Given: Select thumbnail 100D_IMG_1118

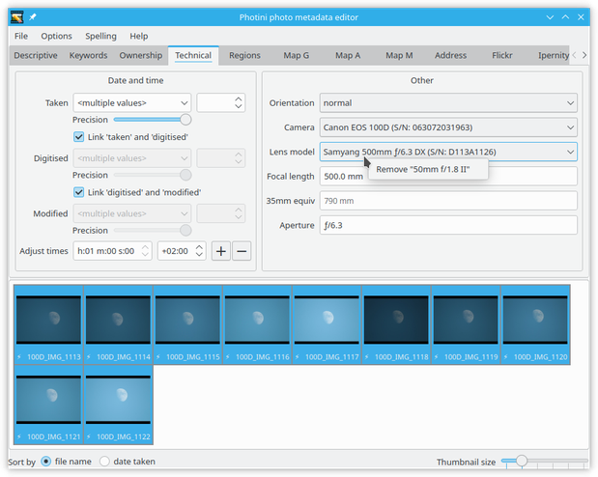Looking at the screenshot, I should (x=396, y=324).
